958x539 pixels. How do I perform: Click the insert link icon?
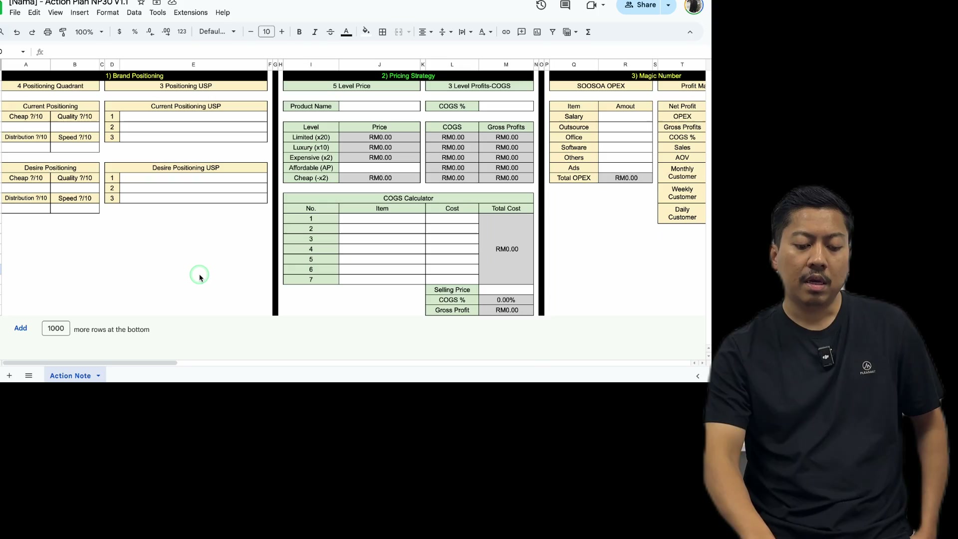[x=506, y=32]
